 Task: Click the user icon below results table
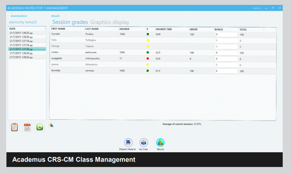point(52,125)
